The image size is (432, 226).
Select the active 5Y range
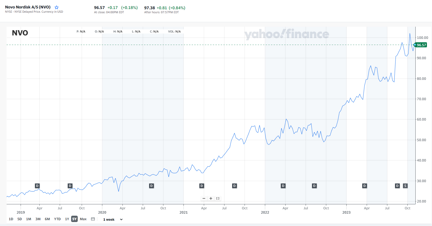click(x=75, y=219)
